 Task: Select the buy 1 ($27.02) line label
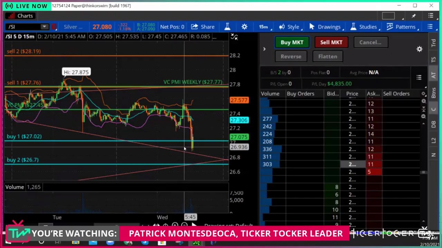coord(24,136)
